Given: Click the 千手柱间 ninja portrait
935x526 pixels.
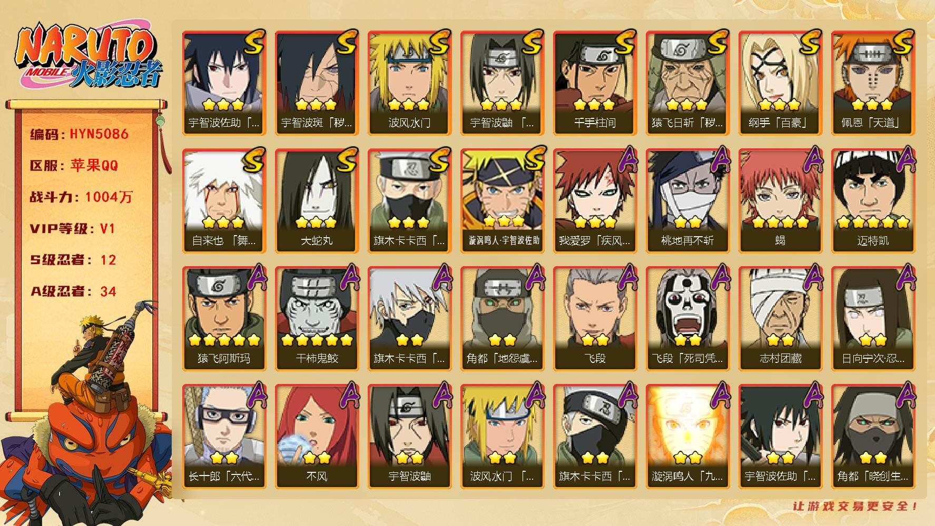Looking at the screenshot, I should pyautogui.click(x=595, y=83).
